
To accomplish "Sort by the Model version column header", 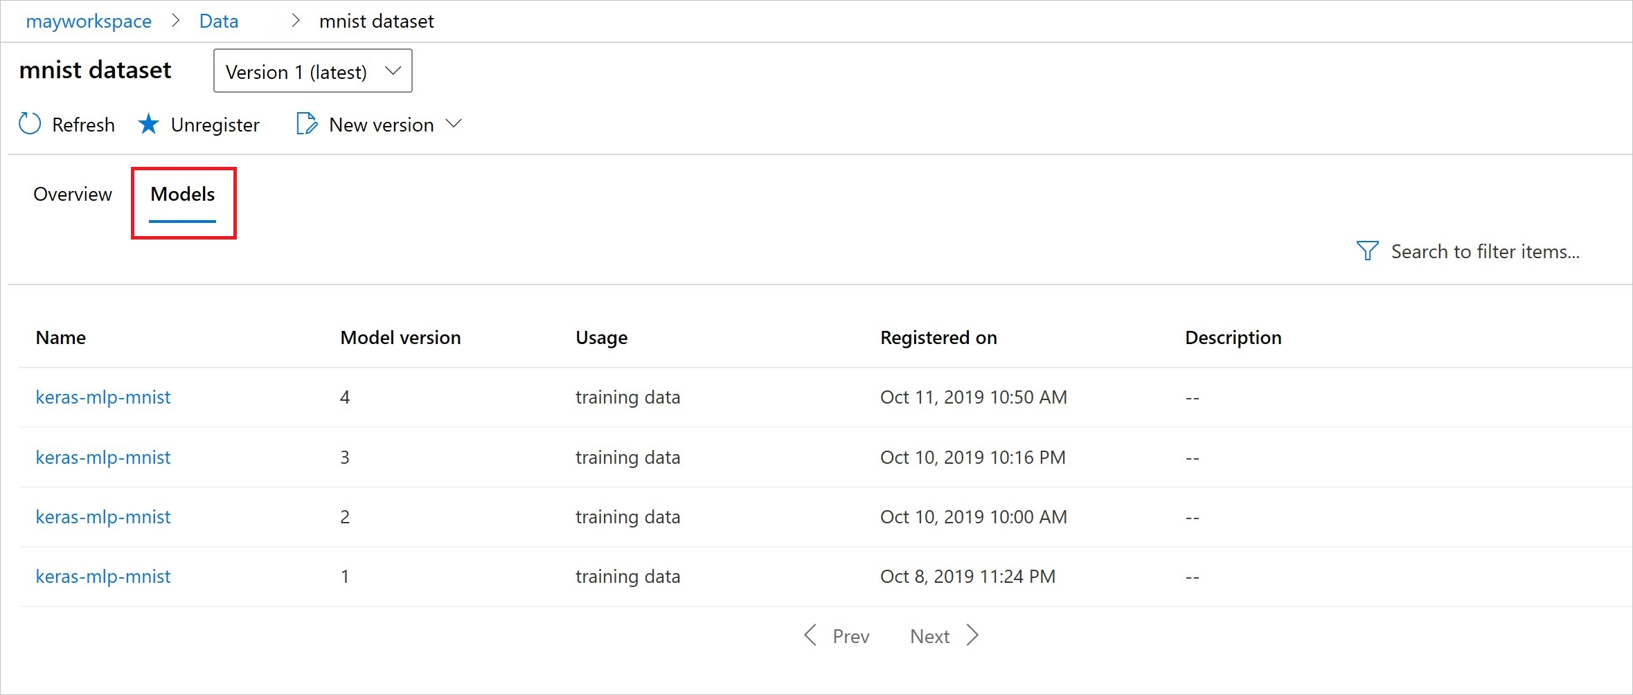I will coord(400,338).
